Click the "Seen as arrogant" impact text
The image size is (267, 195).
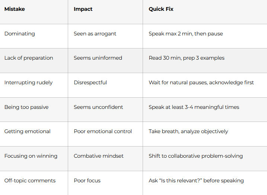tap(95, 34)
